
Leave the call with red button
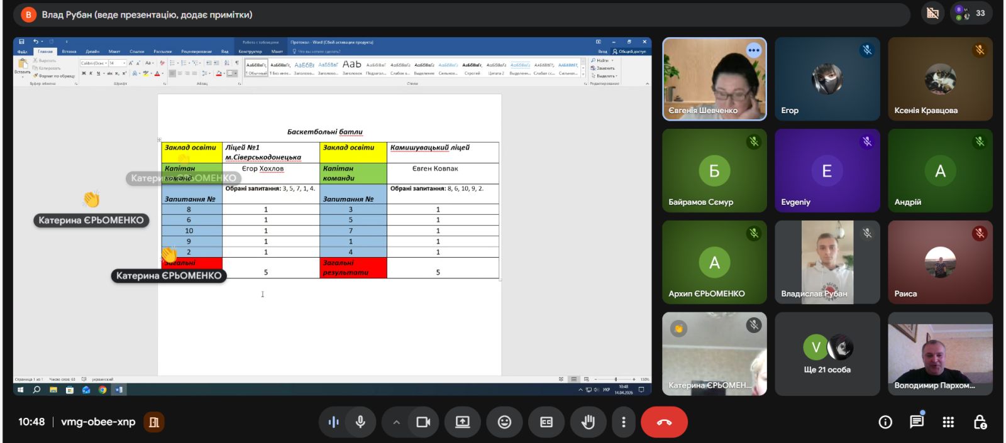(x=664, y=422)
